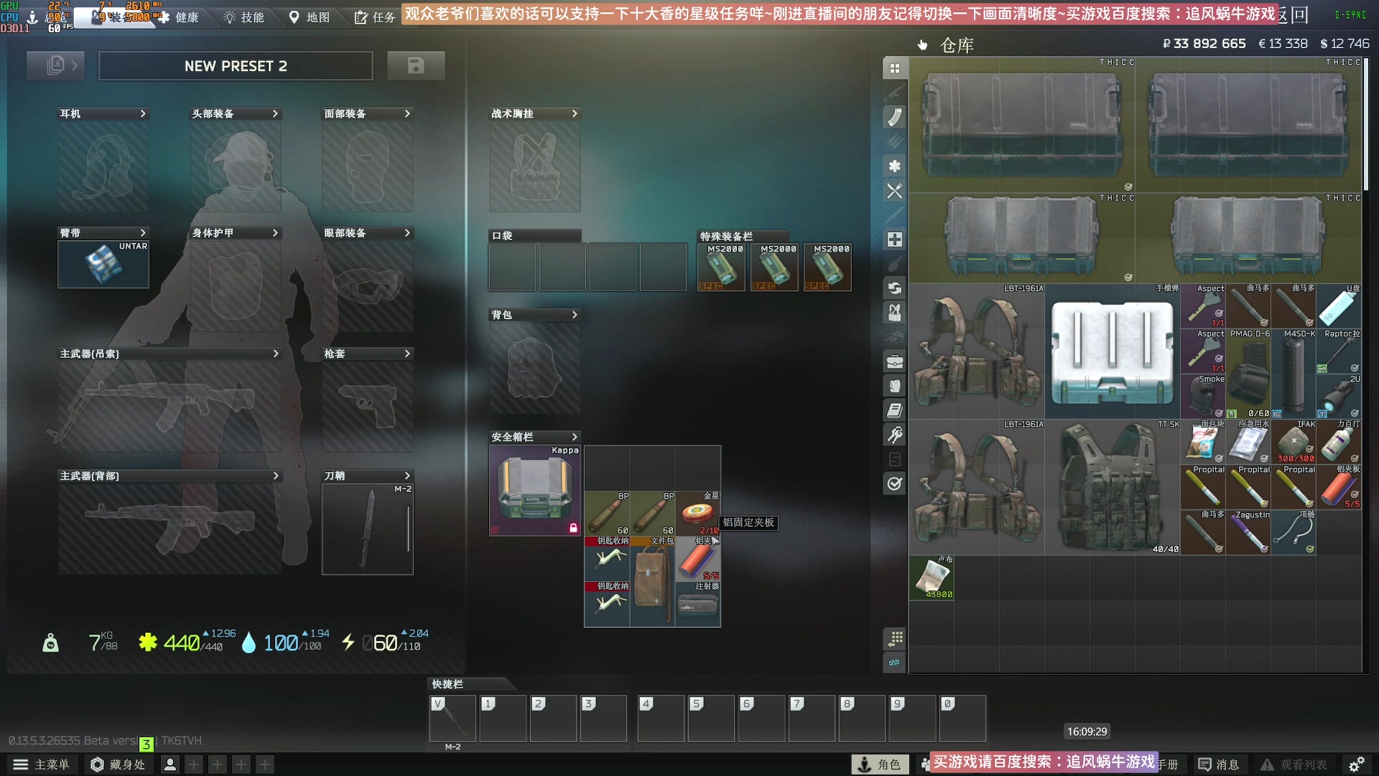
Task: Expand the 耳机 headset slot arrow
Action: [x=143, y=114]
